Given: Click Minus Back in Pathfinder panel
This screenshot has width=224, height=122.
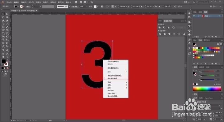Looking at the screenshot, I should [184, 34].
